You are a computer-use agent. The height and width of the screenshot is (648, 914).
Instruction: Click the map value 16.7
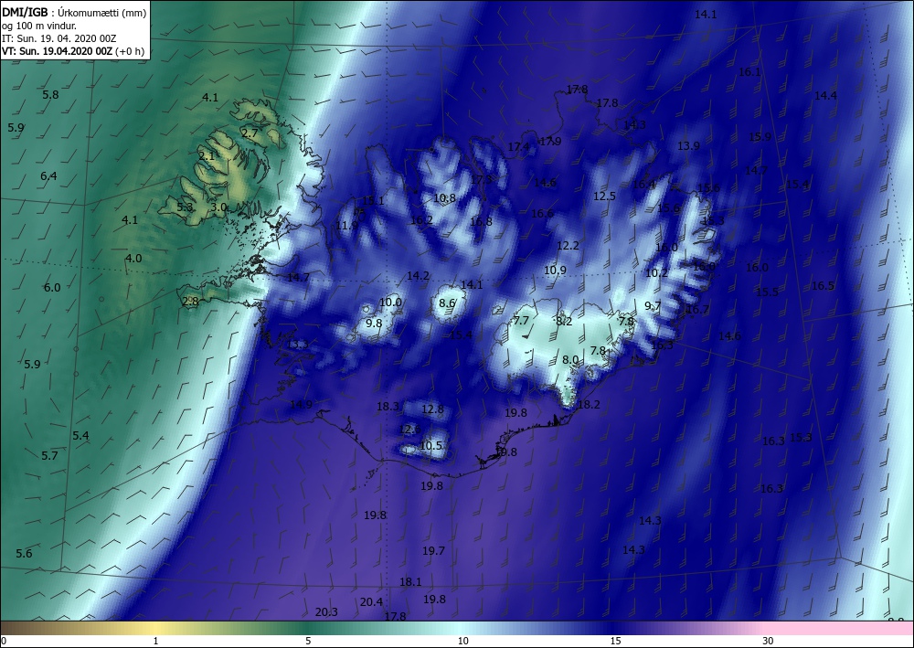pos(697,309)
